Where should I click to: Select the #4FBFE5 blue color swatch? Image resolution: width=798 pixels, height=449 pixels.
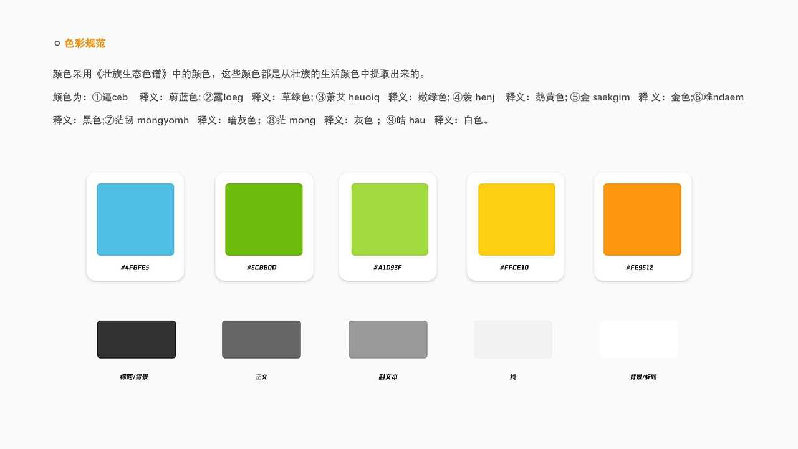pyautogui.click(x=135, y=219)
